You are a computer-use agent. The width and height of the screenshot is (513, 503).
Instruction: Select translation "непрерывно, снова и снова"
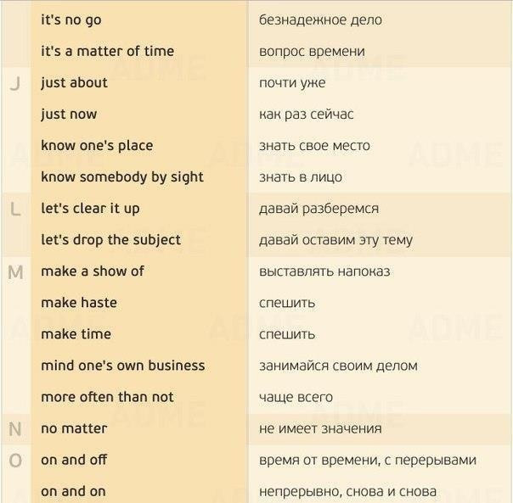(347, 492)
